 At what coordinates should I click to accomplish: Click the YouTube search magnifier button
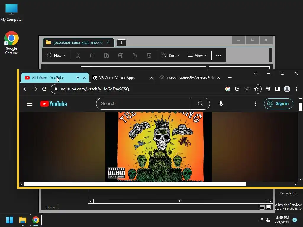[200, 104]
